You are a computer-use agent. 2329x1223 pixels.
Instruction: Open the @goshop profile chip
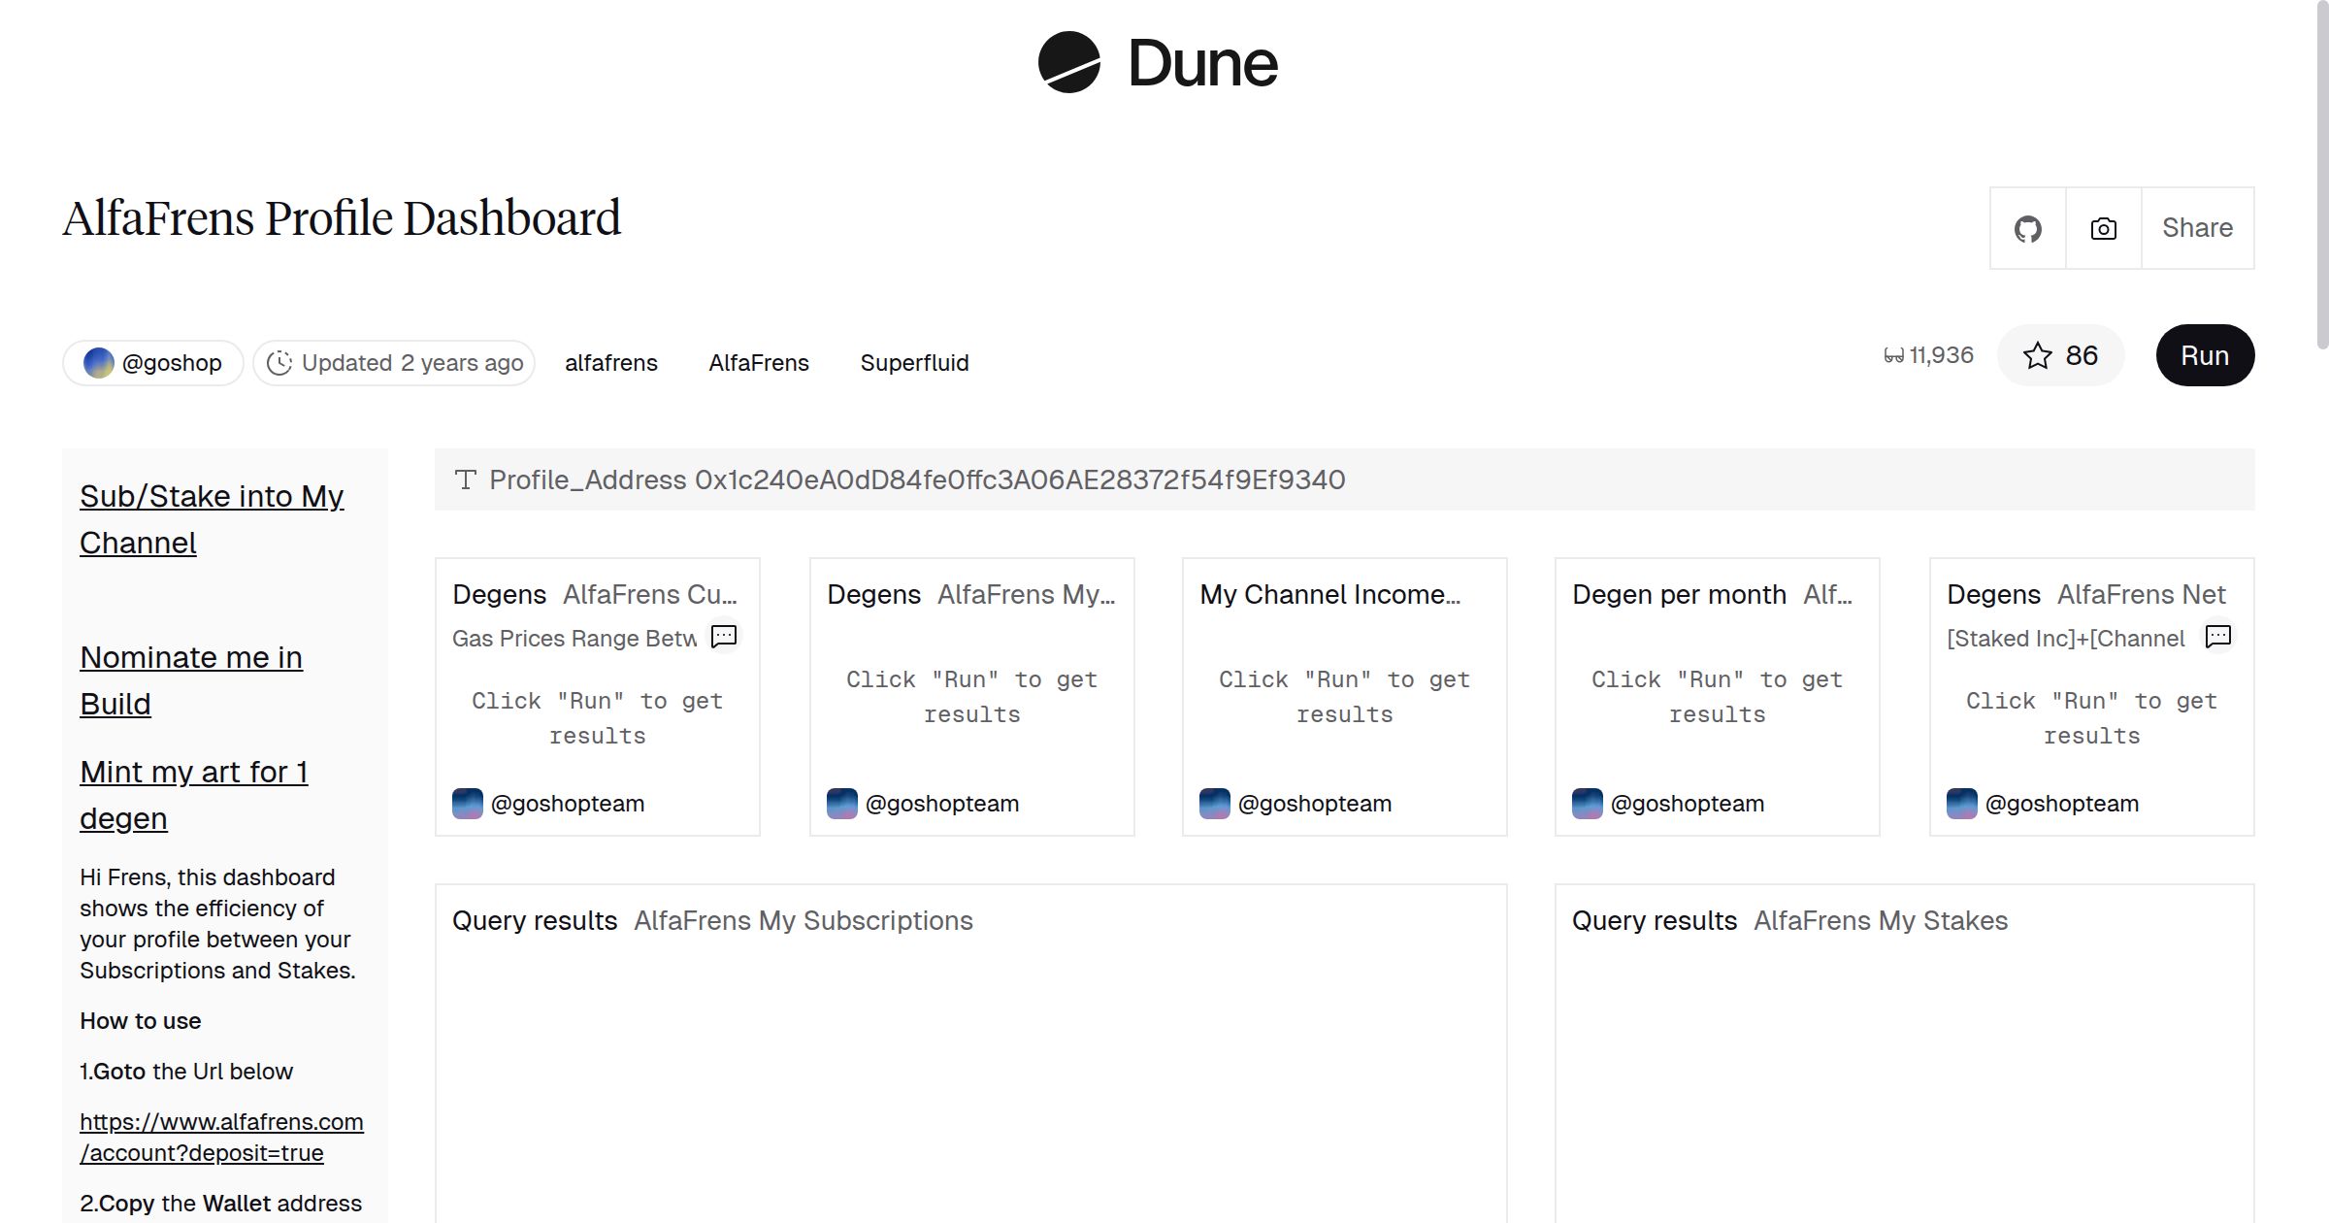tap(152, 361)
